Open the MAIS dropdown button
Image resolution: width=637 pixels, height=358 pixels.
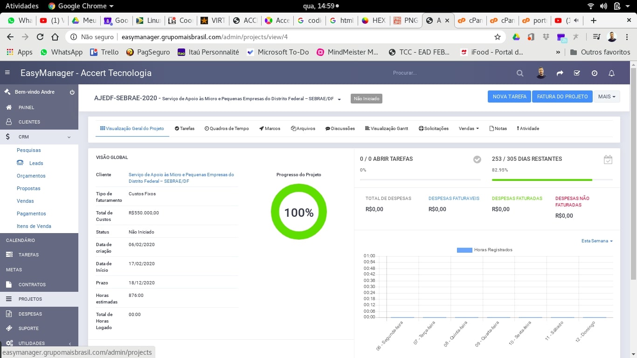click(x=606, y=96)
